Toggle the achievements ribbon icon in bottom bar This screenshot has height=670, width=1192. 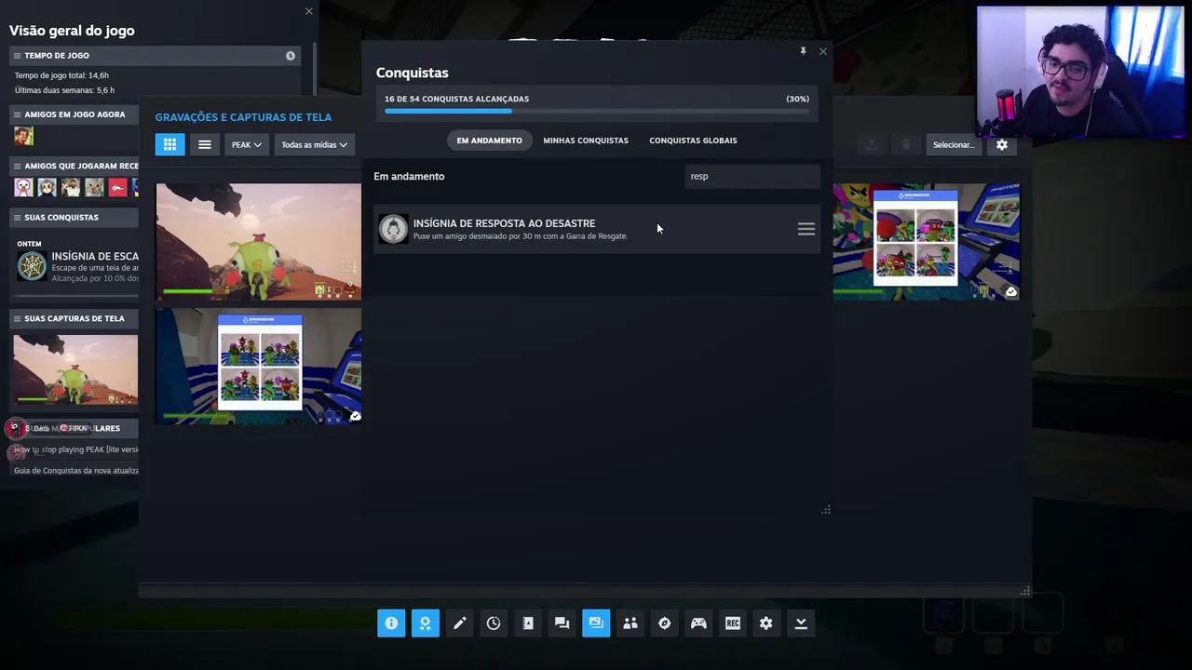(426, 623)
